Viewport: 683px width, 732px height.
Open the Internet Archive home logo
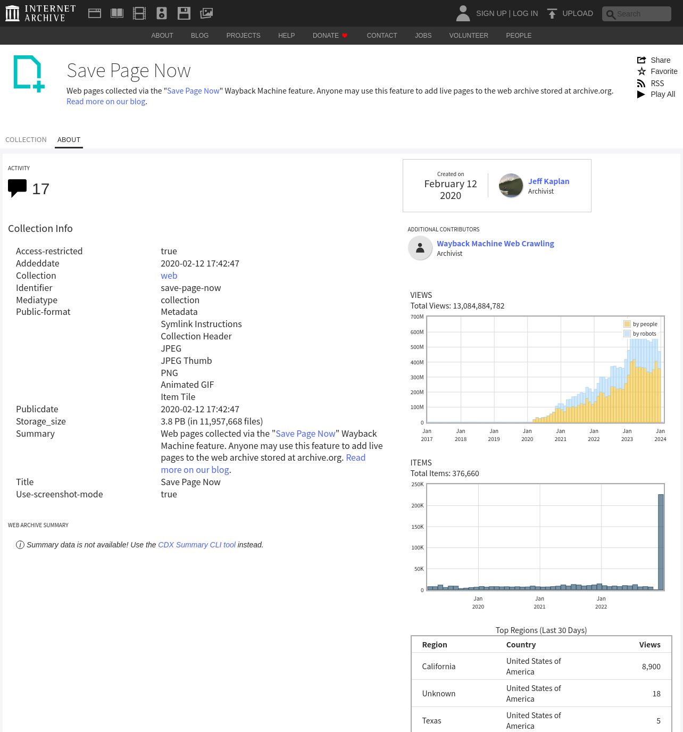coord(40,13)
